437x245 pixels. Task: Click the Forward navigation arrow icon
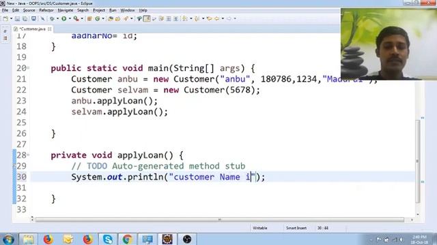click(x=229, y=18)
